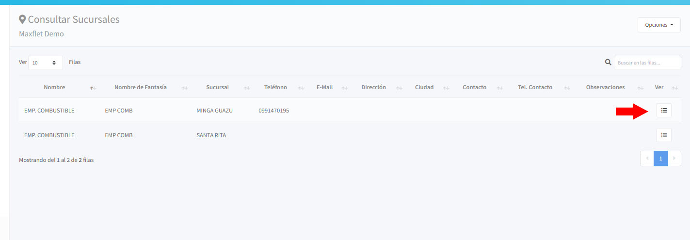Screen dimensions: 690x240
Task: Open the Opciones dropdown menu
Action: [x=659, y=25]
